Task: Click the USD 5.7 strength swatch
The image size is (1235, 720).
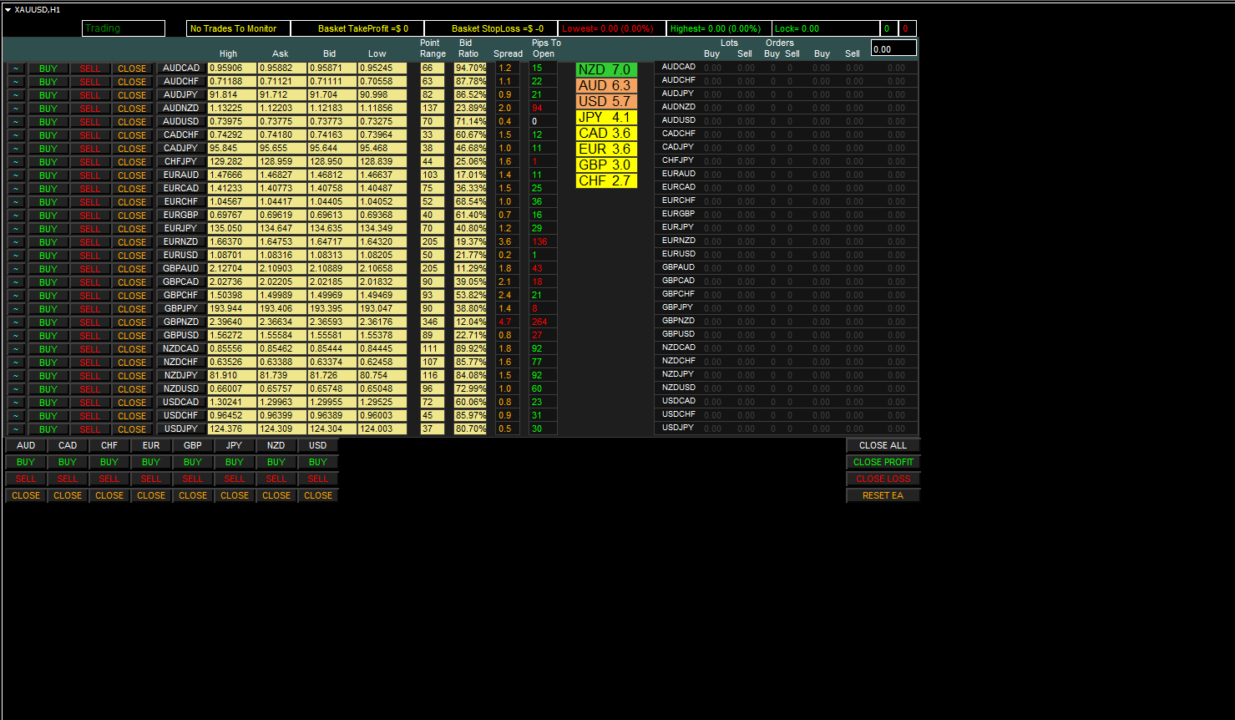Action: point(606,101)
